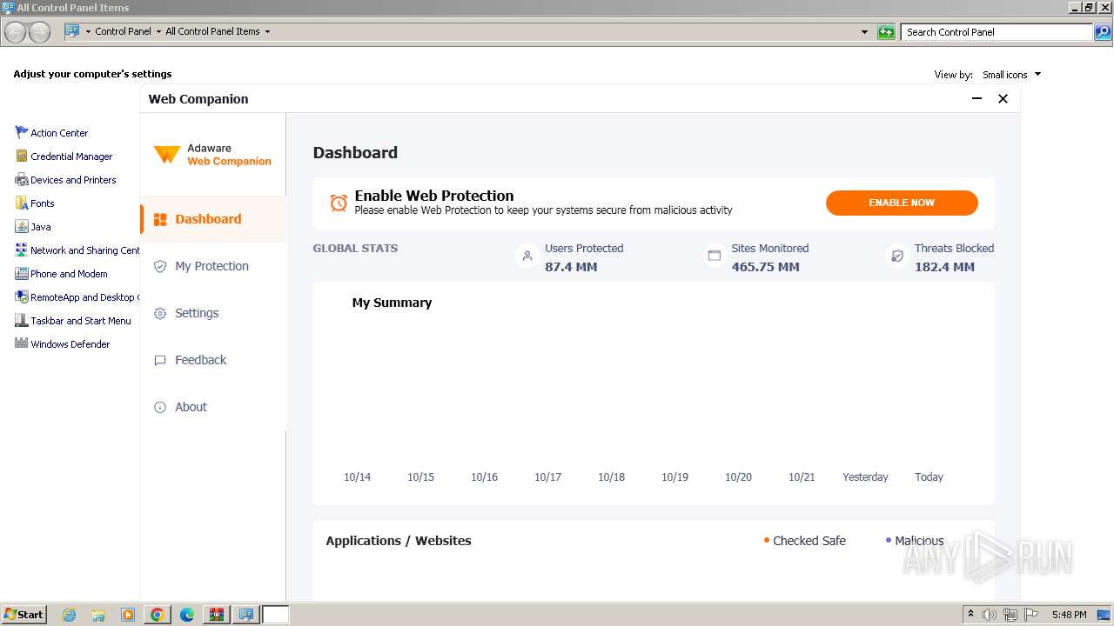The image size is (1114, 626).
Task: Click the Adaware Web Companion logo
Action: click(212, 155)
